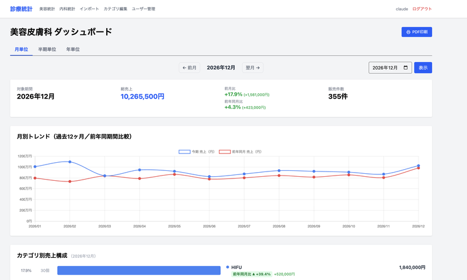The height and width of the screenshot is (280, 467).
Task: Open 内科統計 navigation item
Action: click(x=67, y=9)
